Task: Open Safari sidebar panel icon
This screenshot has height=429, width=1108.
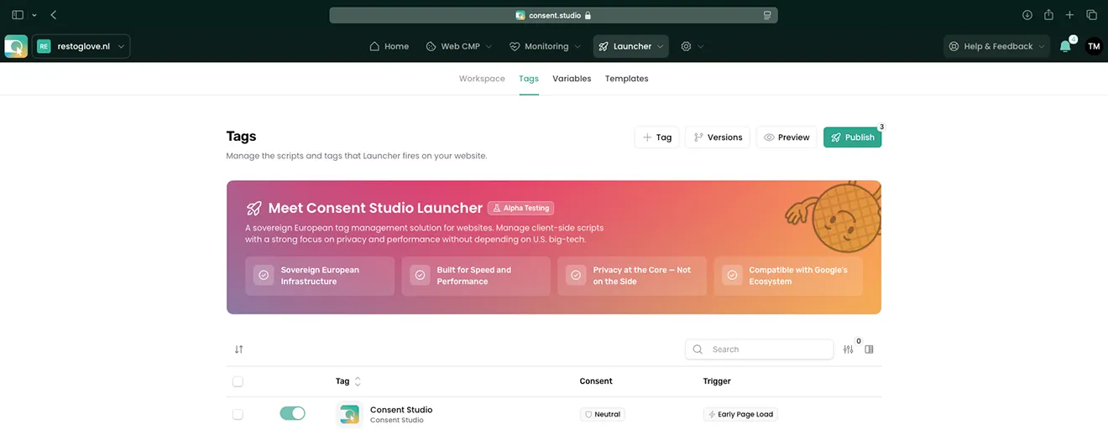Action: 18,15
